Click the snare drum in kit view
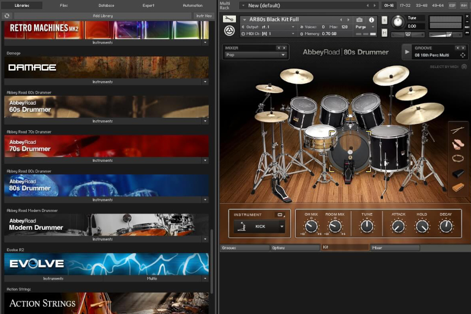 click(x=319, y=137)
